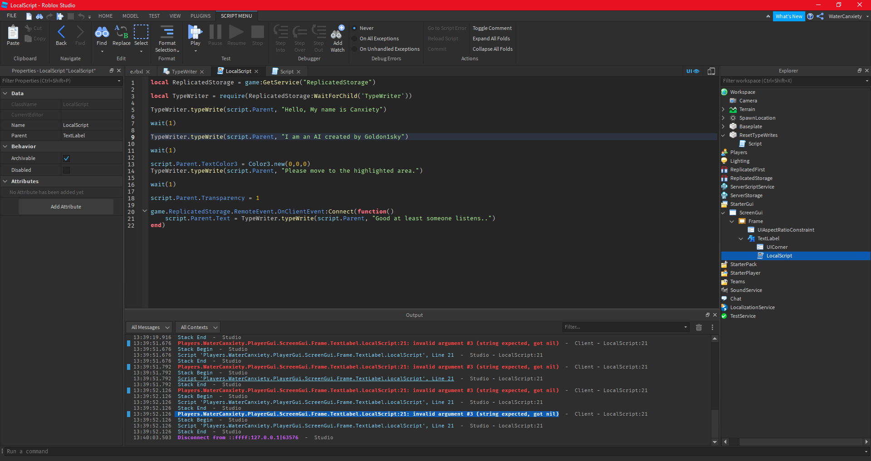The height and width of the screenshot is (461, 871).
Task: Switch to the MODEL ribbon tab
Action: click(131, 16)
